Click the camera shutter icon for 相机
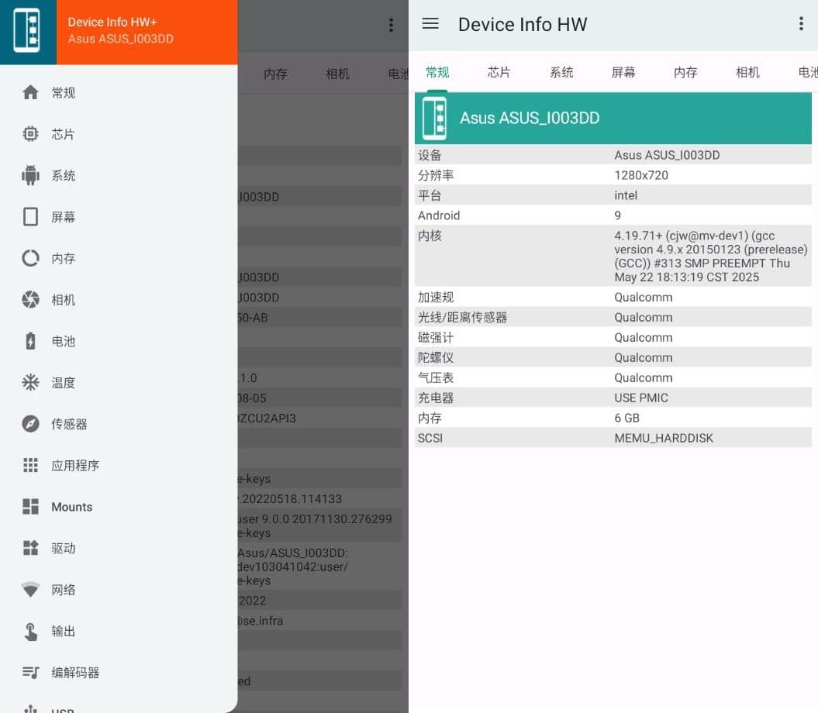Image resolution: width=818 pixels, height=713 pixels. pos(30,300)
